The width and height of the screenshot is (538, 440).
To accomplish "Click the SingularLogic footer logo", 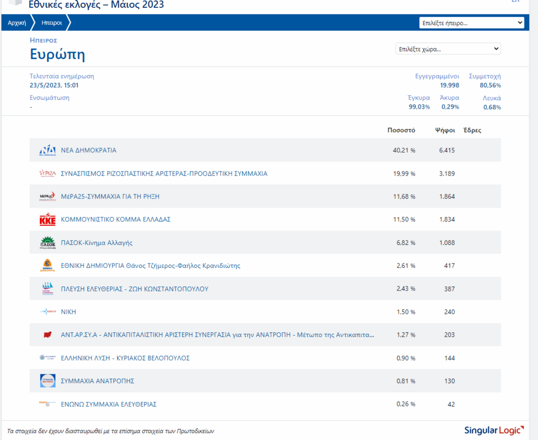I will [x=494, y=430].
